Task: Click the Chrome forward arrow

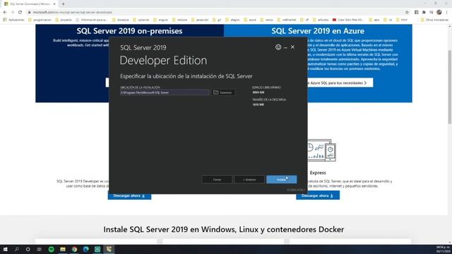Action: (13, 12)
